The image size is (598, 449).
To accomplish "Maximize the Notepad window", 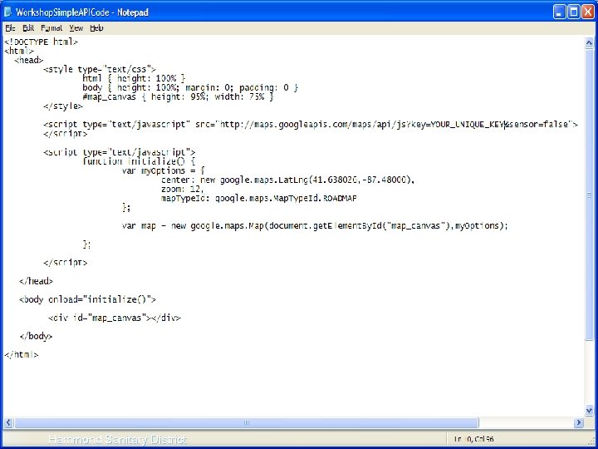I will tap(574, 12).
